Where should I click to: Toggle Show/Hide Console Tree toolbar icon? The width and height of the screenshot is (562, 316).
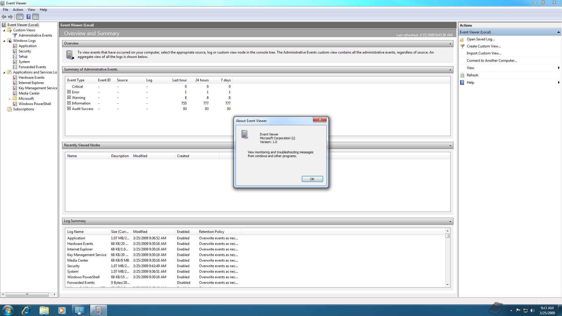[x=20, y=17]
